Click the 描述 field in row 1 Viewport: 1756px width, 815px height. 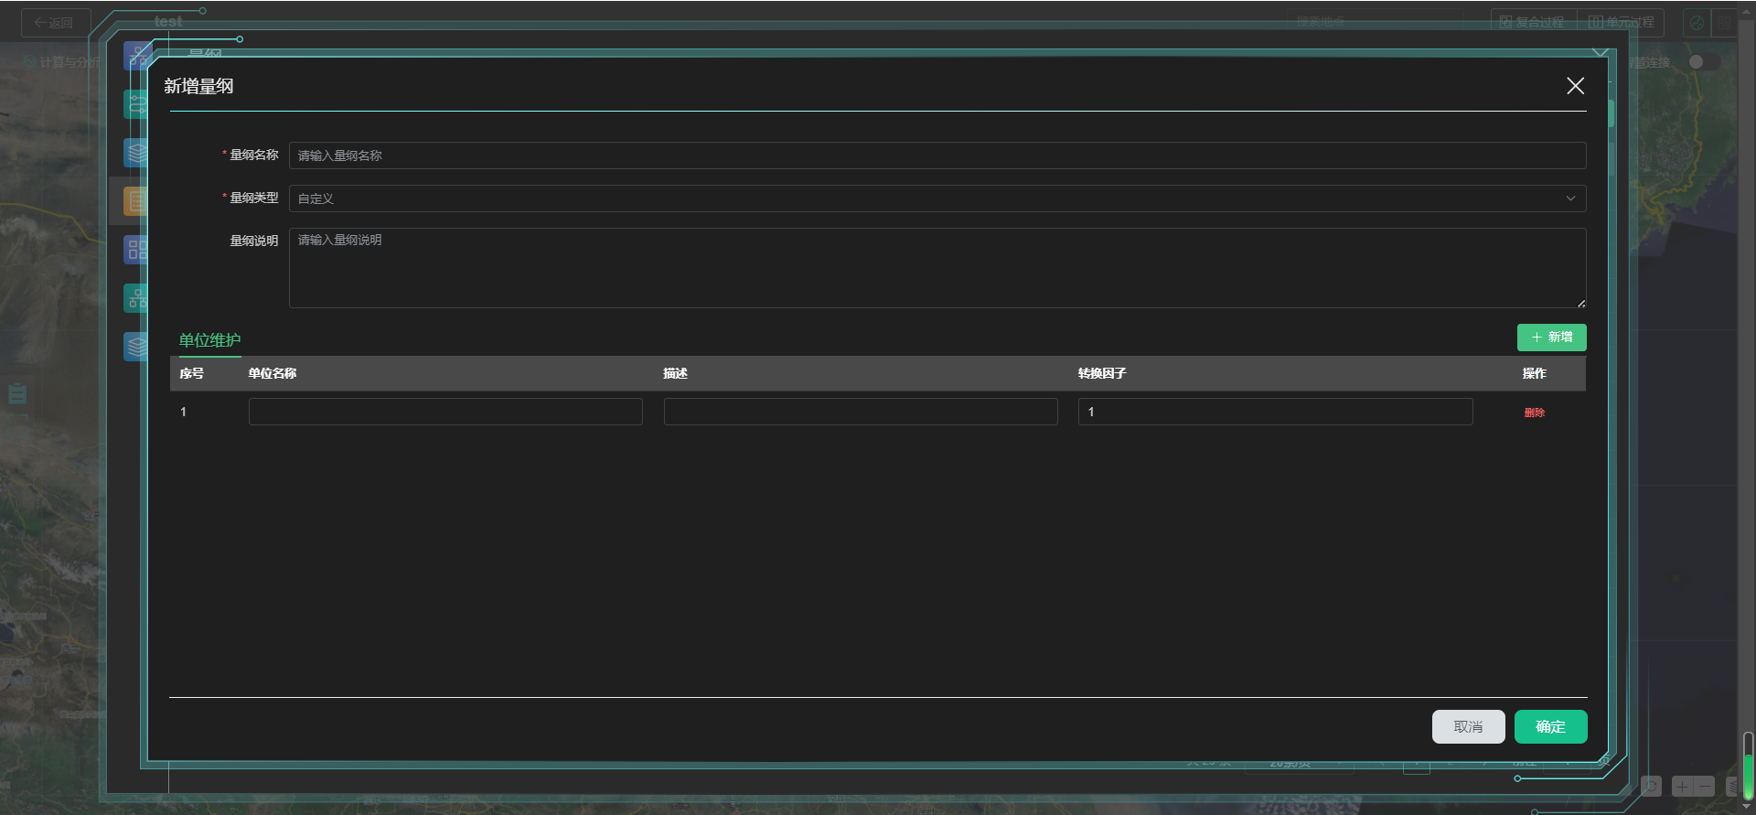861,412
